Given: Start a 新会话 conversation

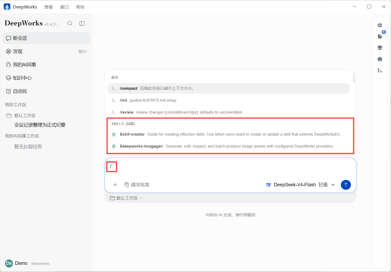Looking at the screenshot, I should click(46, 38).
